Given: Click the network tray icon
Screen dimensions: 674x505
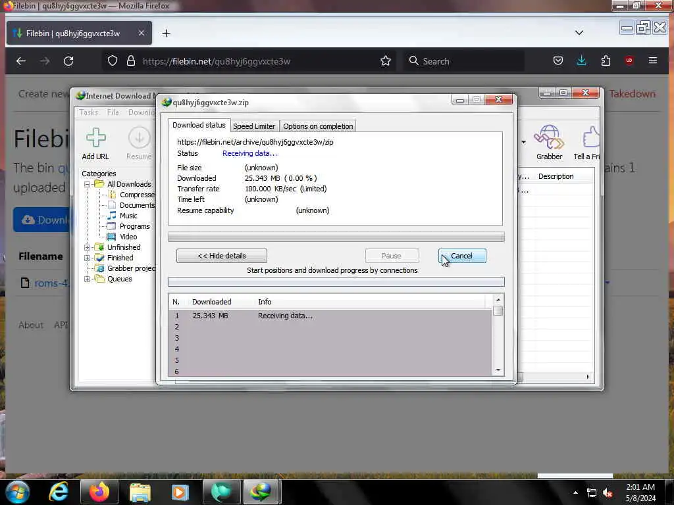Looking at the screenshot, I should [592, 493].
